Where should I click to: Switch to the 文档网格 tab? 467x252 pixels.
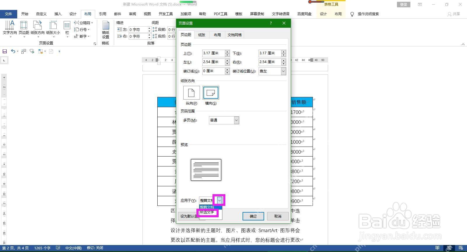tap(235, 35)
